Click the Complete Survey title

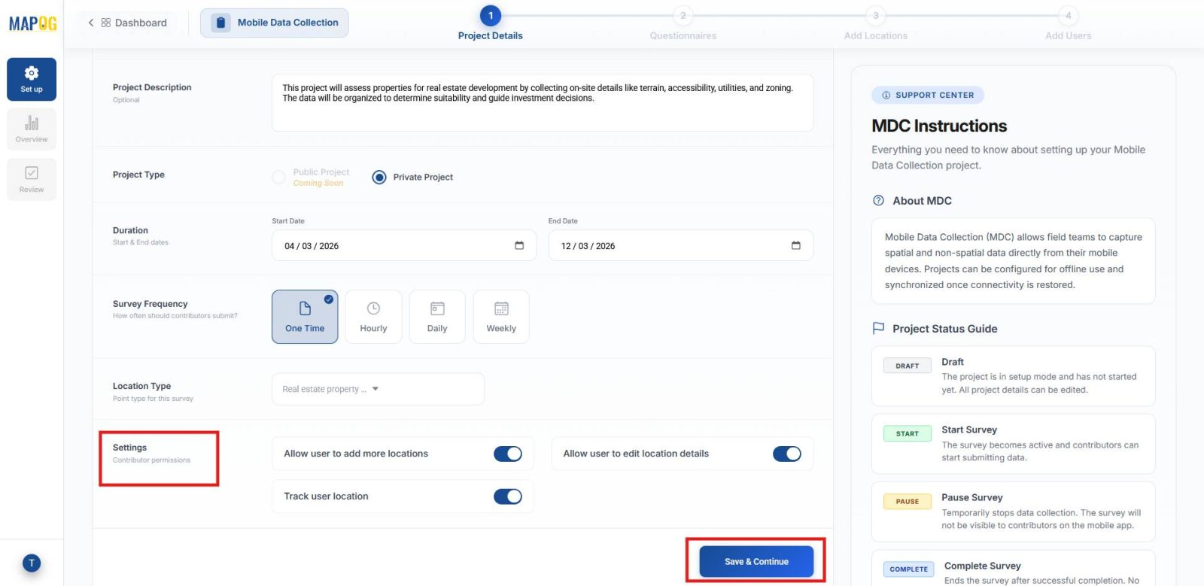coord(983,566)
